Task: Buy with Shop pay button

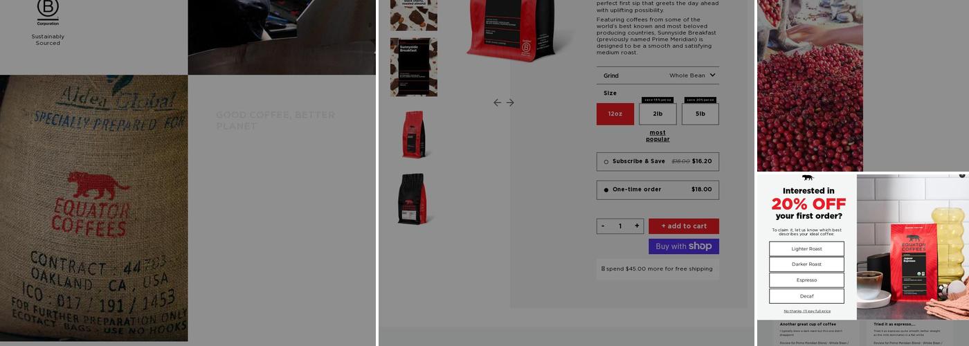Action: 684,246
